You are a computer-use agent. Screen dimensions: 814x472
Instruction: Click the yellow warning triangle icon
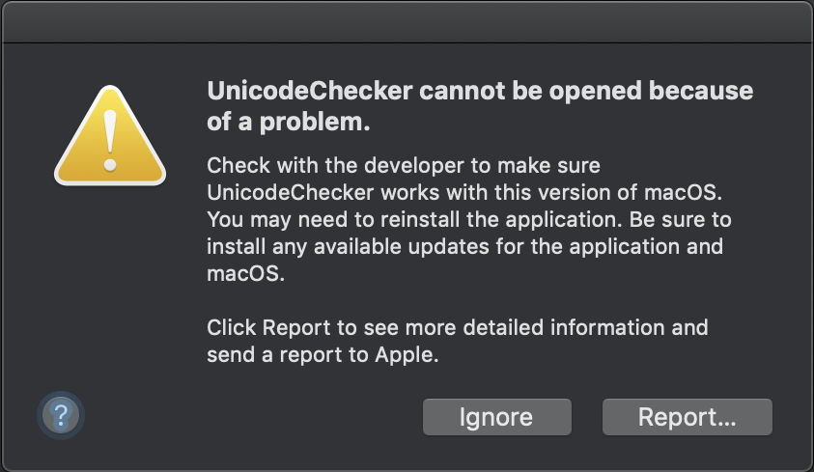coord(109,140)
